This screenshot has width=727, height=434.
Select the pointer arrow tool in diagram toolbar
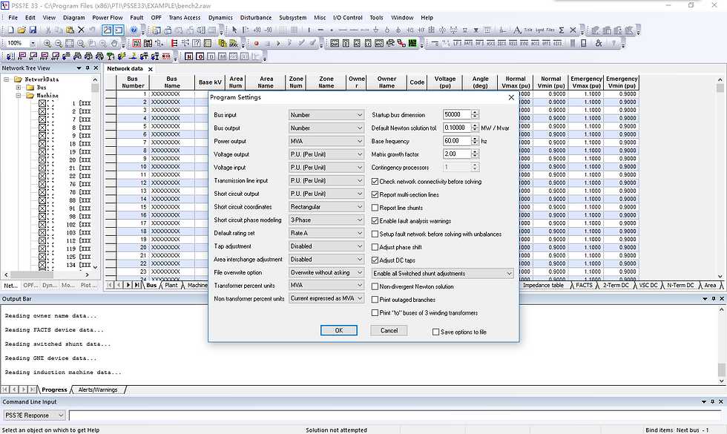coord(234,30)
